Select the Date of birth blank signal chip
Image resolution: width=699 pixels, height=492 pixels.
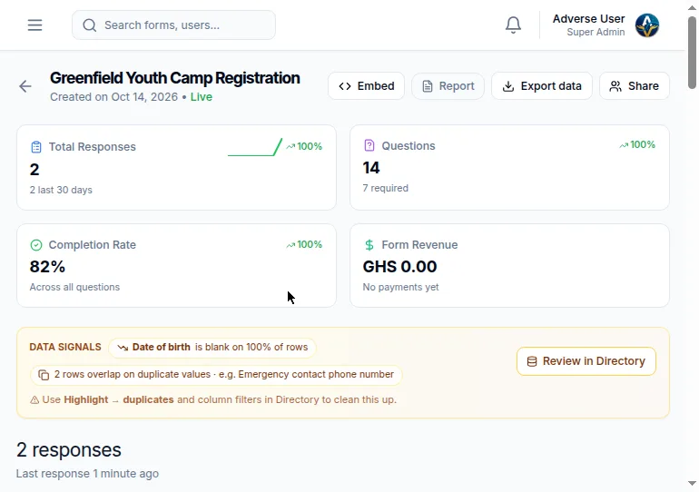(x=212, y=347)
